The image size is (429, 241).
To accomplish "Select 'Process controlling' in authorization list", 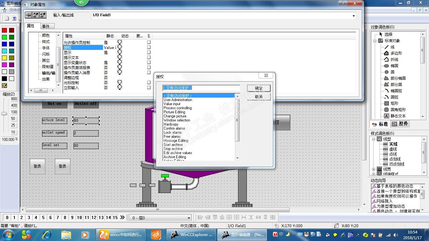I will (x=177, y=108).
